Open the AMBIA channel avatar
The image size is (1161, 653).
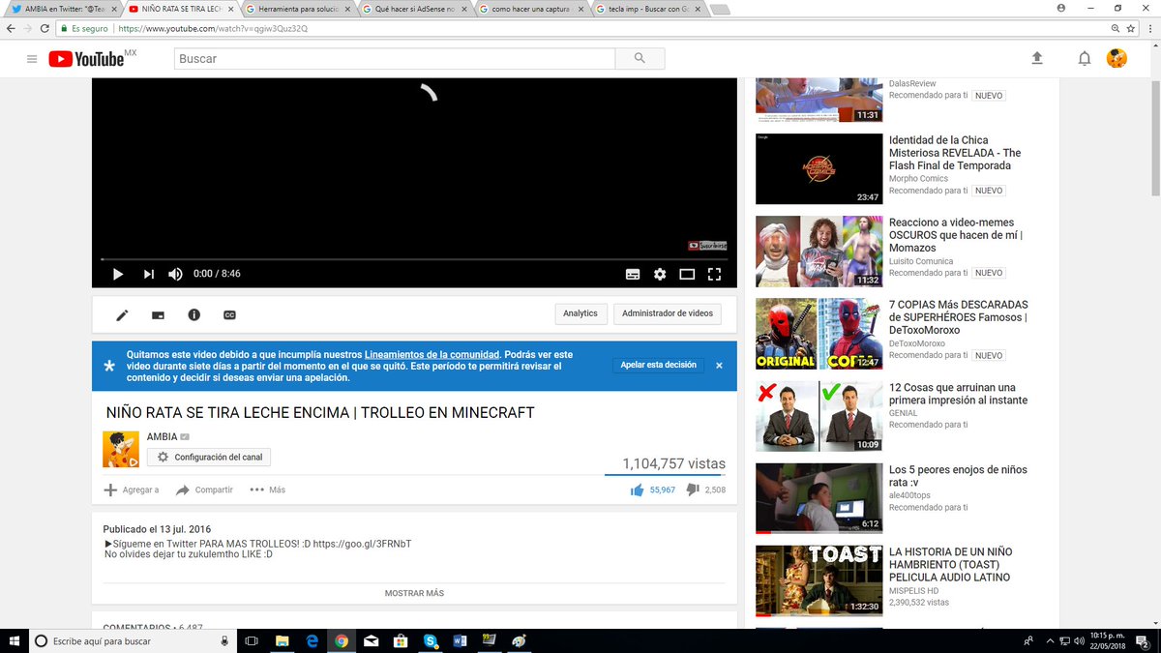pos(121,449)
